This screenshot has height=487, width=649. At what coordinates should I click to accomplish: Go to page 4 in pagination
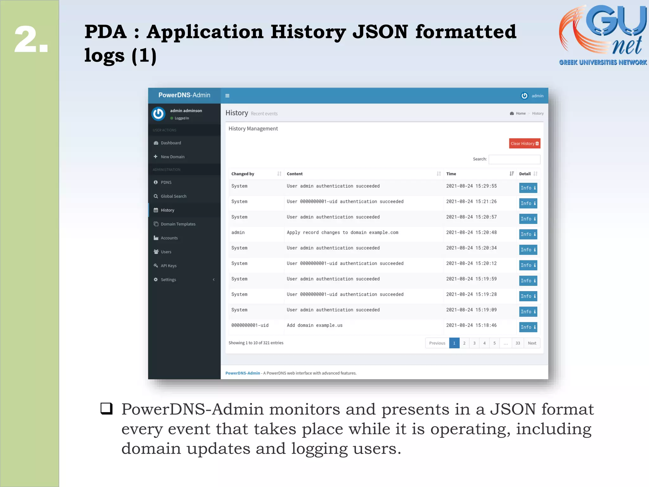[485, 343]
